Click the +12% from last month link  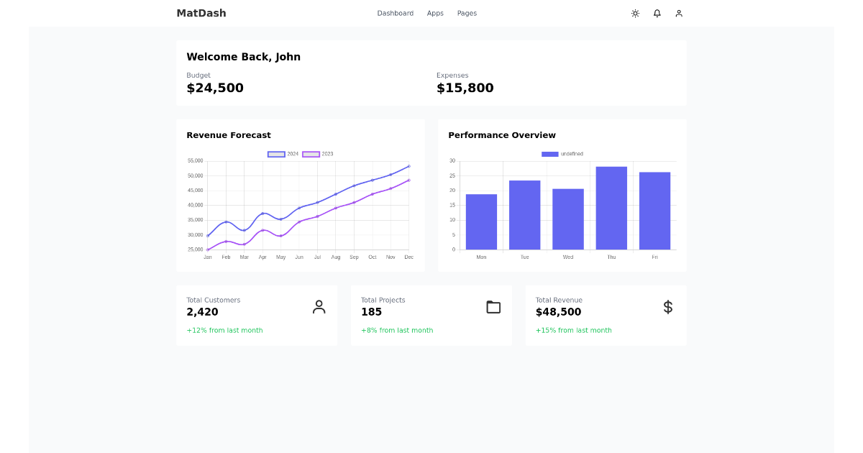tap(224, 330)
